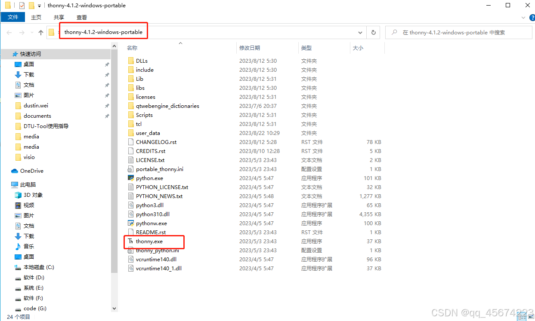Open dustin.wei pinned folder

click(33, 105)
